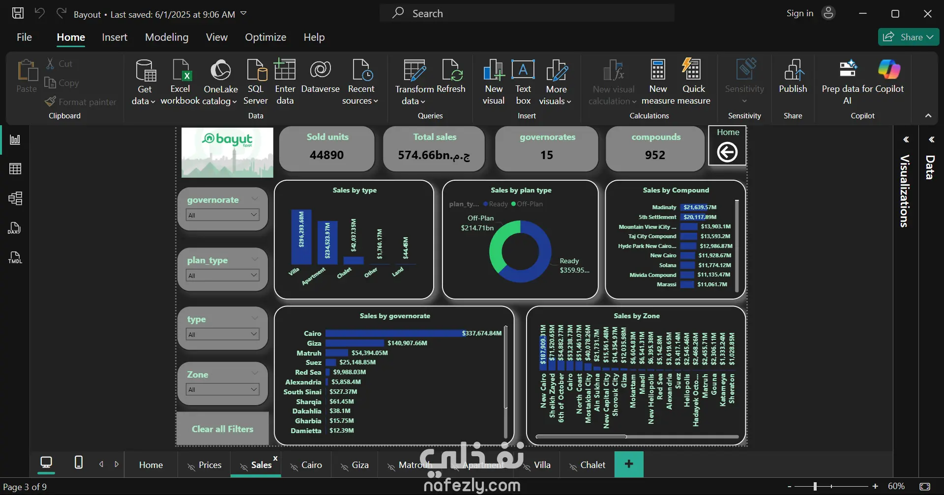
Task: Click the Clear all Filters button
Action: [x=223, y=429]
